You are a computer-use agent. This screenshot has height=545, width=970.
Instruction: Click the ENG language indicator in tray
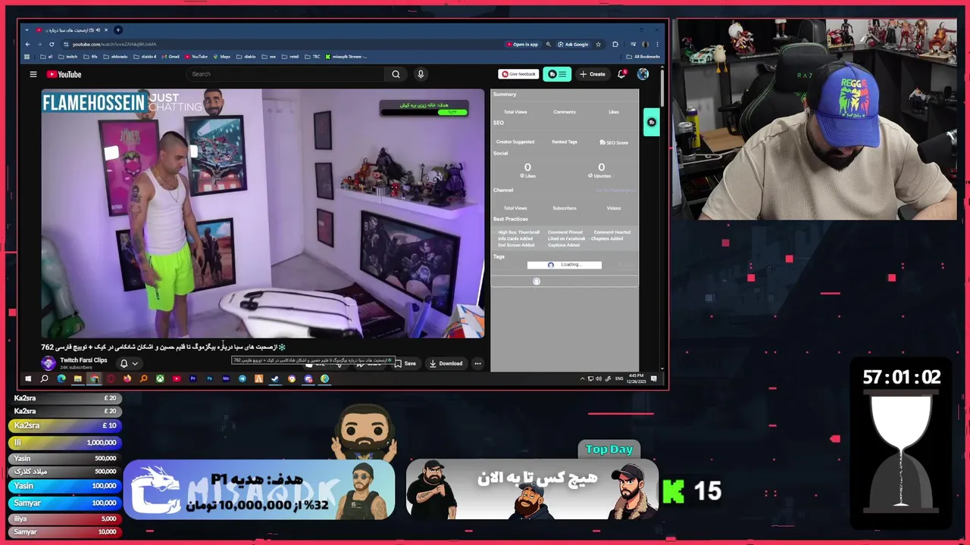pyautogui.click(x=618, y=378)
